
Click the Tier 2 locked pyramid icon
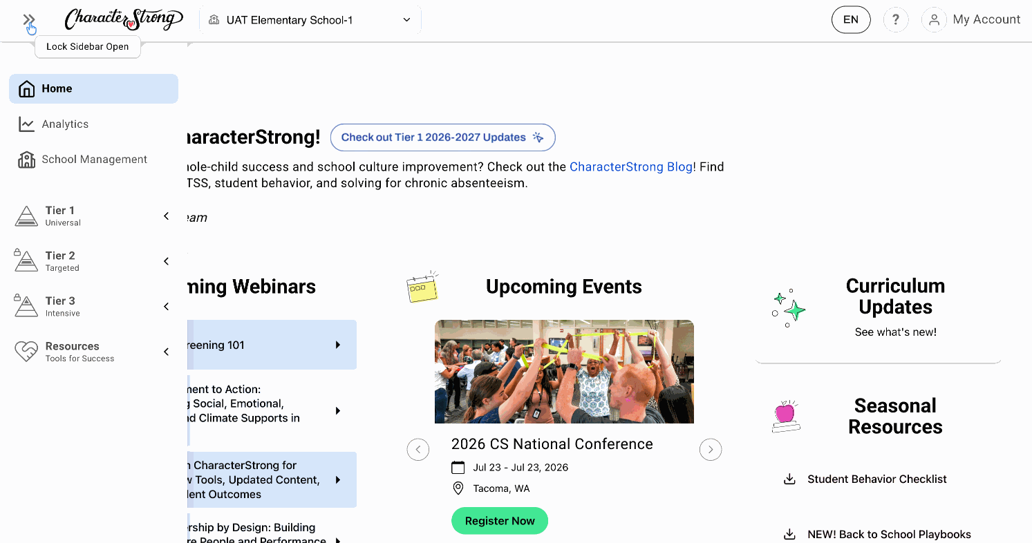click(x=26, y=261)
